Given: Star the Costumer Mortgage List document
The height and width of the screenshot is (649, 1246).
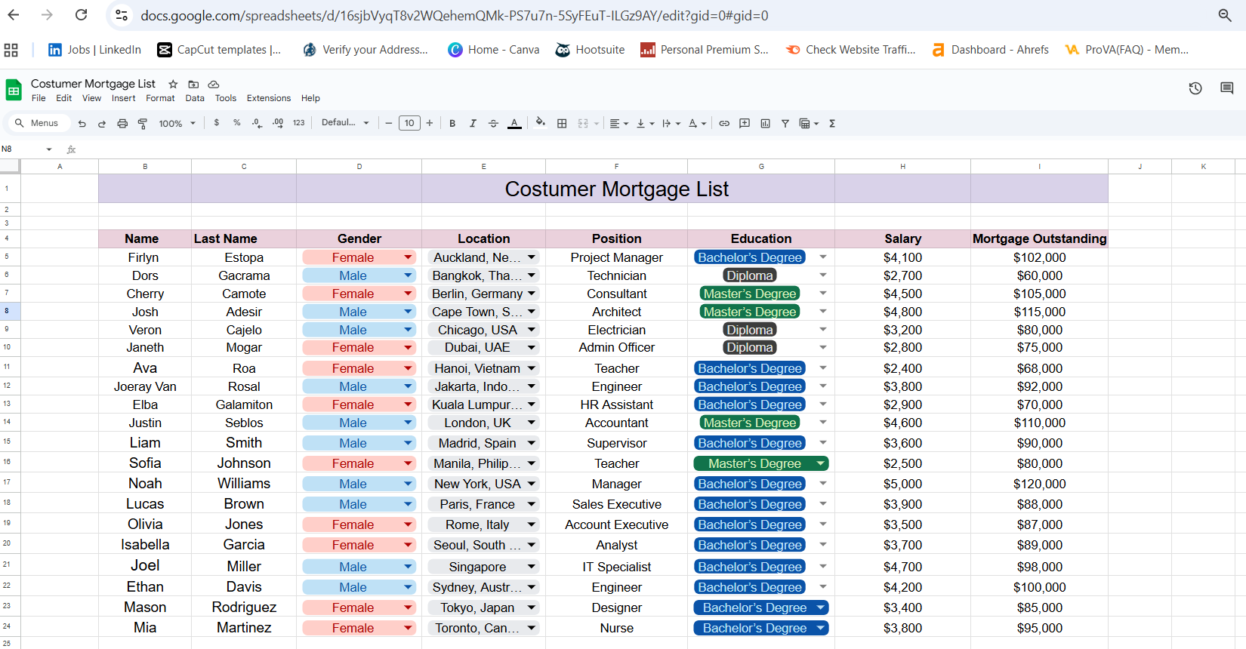Looking at the screenshot, I should click(x=173, y=85).
